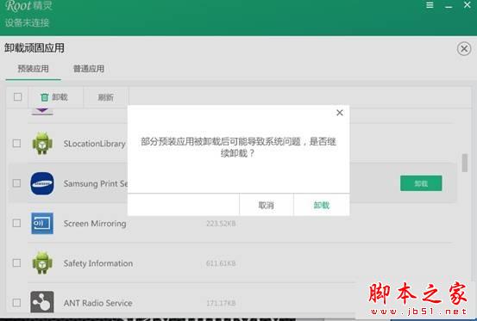Click 取消 to cancel uninstall
The width and height of the screenshot is (477, 321).
[267, 205]
